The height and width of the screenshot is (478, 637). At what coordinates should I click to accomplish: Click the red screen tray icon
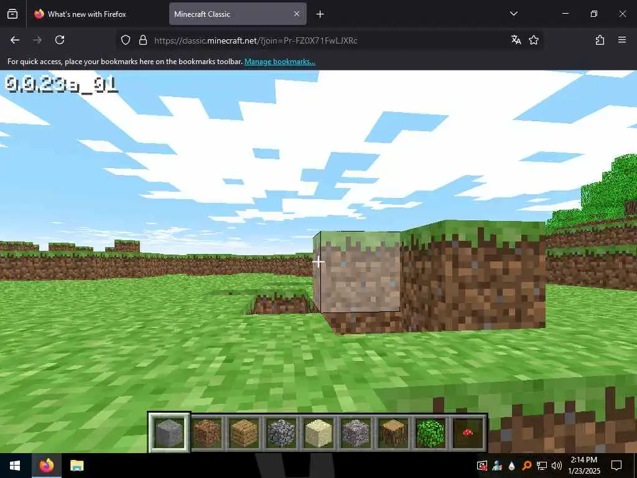pos(482,466)
